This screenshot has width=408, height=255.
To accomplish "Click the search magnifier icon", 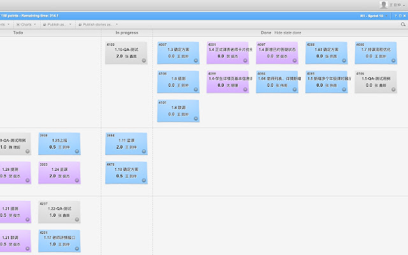I will (x=402, y=24).
